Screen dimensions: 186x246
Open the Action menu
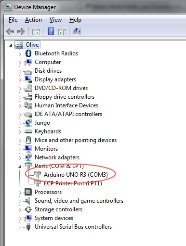coord(33,20)
